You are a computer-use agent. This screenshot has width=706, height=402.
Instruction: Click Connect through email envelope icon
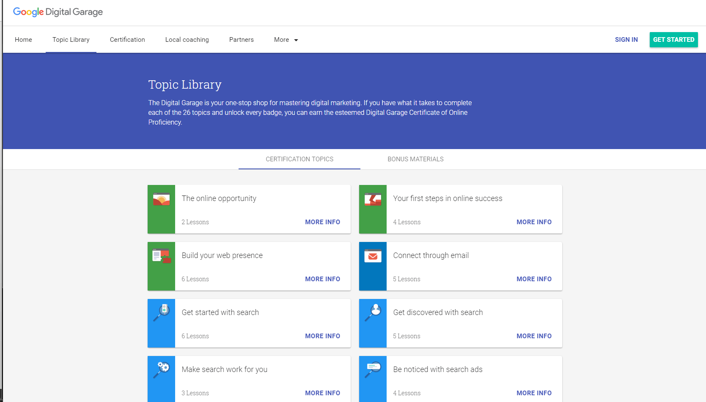373,256
